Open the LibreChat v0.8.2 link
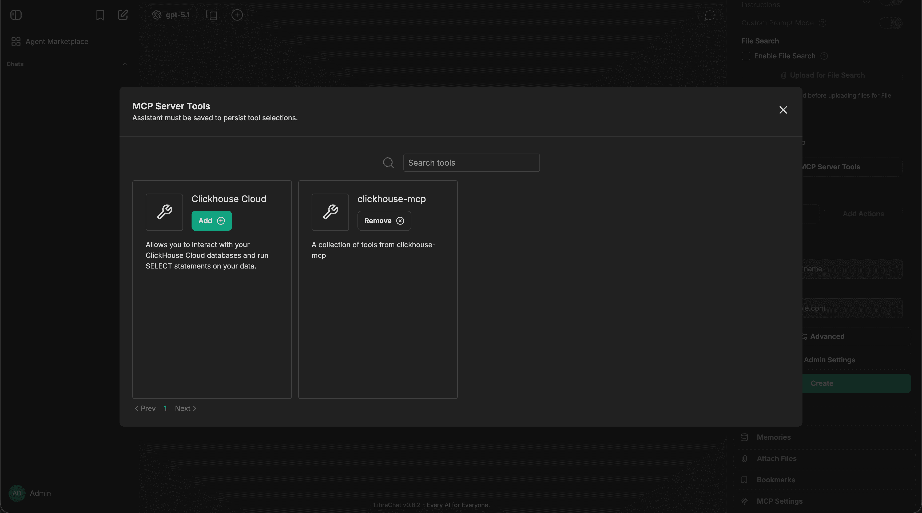Viewport: 922px width, 513px height. pos(397,505)
